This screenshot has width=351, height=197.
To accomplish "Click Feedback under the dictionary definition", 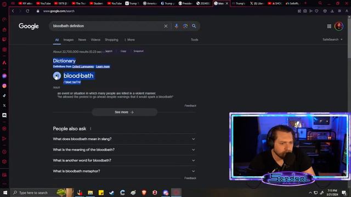I will (x=190, y=106).
